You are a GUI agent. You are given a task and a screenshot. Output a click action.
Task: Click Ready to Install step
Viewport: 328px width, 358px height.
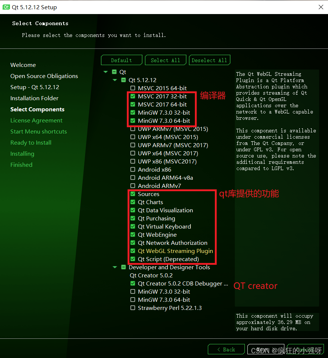pos(31,143)
